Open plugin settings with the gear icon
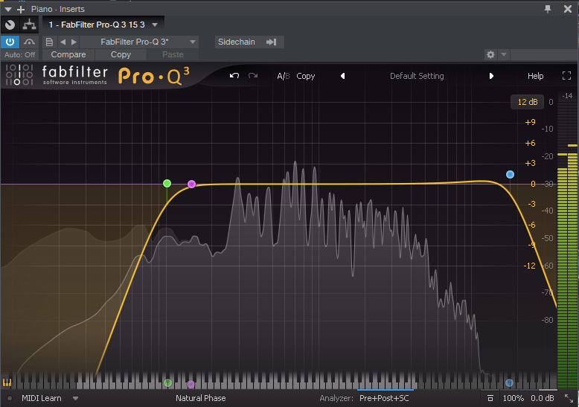Screen dimensions: 579x407 [490, 55]
